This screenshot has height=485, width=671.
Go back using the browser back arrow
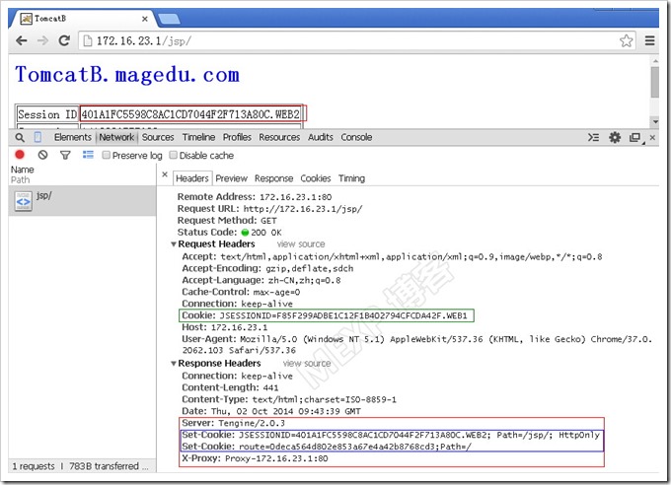[x=21, y=40]
